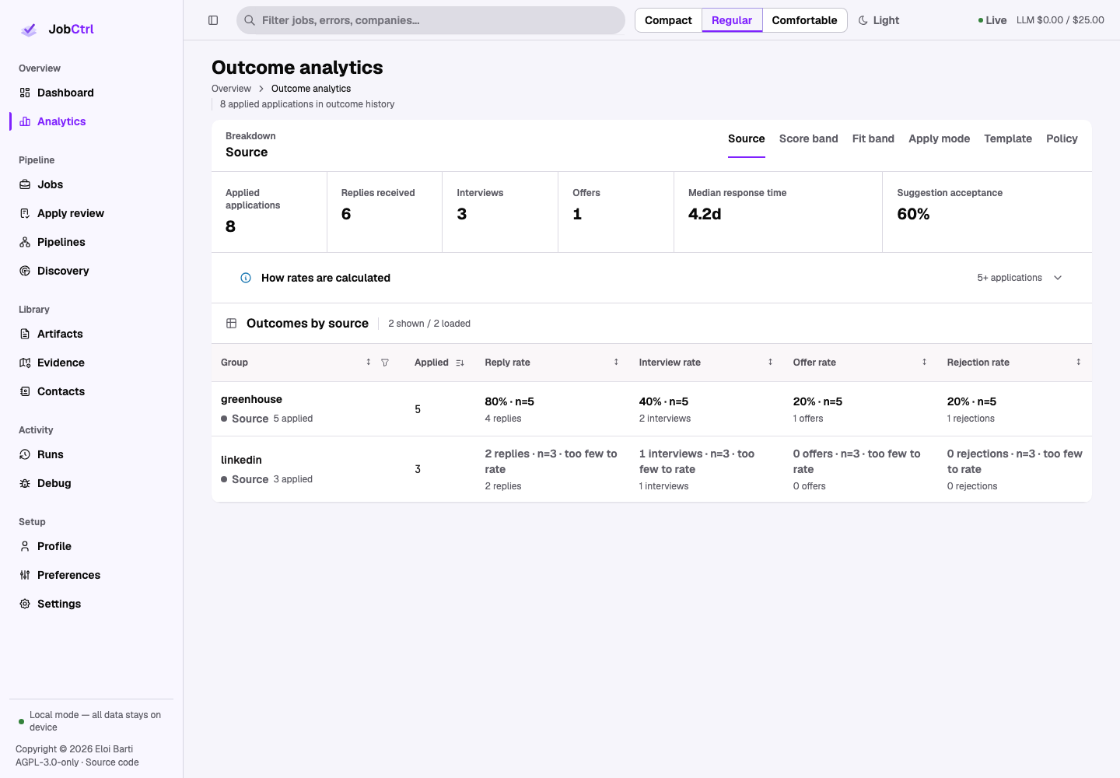
Task: Click the Live status indicator
Action: pos(992,20)
